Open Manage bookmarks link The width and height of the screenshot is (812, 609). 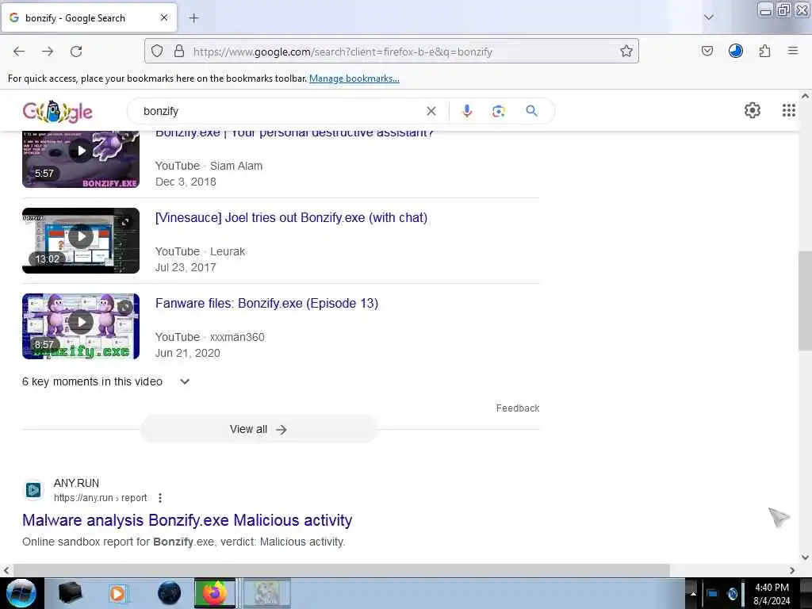tap(354, 79)
